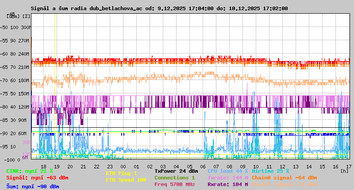Click the '120M' rate axis label
354x190 pixels.
pyautogui.click(x=25, y=107)
